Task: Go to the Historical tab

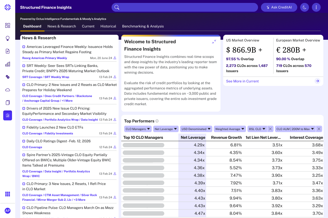Action: click(108, 26)
